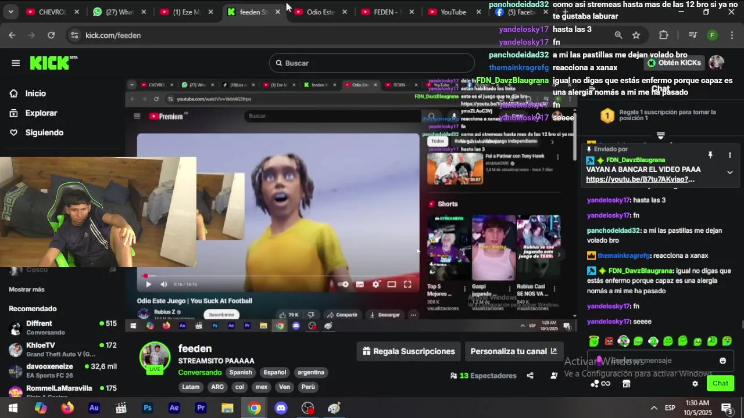Screen dimensions: 744x418
Task: Open recommended channel davooxeneize
Action: click(63, 371)
